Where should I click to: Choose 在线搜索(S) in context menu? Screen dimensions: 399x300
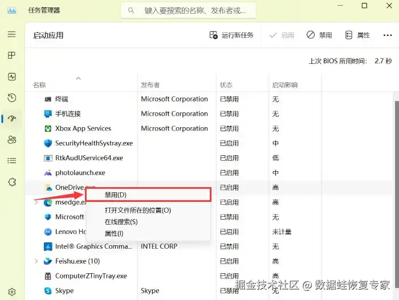(x=121, y=222)
